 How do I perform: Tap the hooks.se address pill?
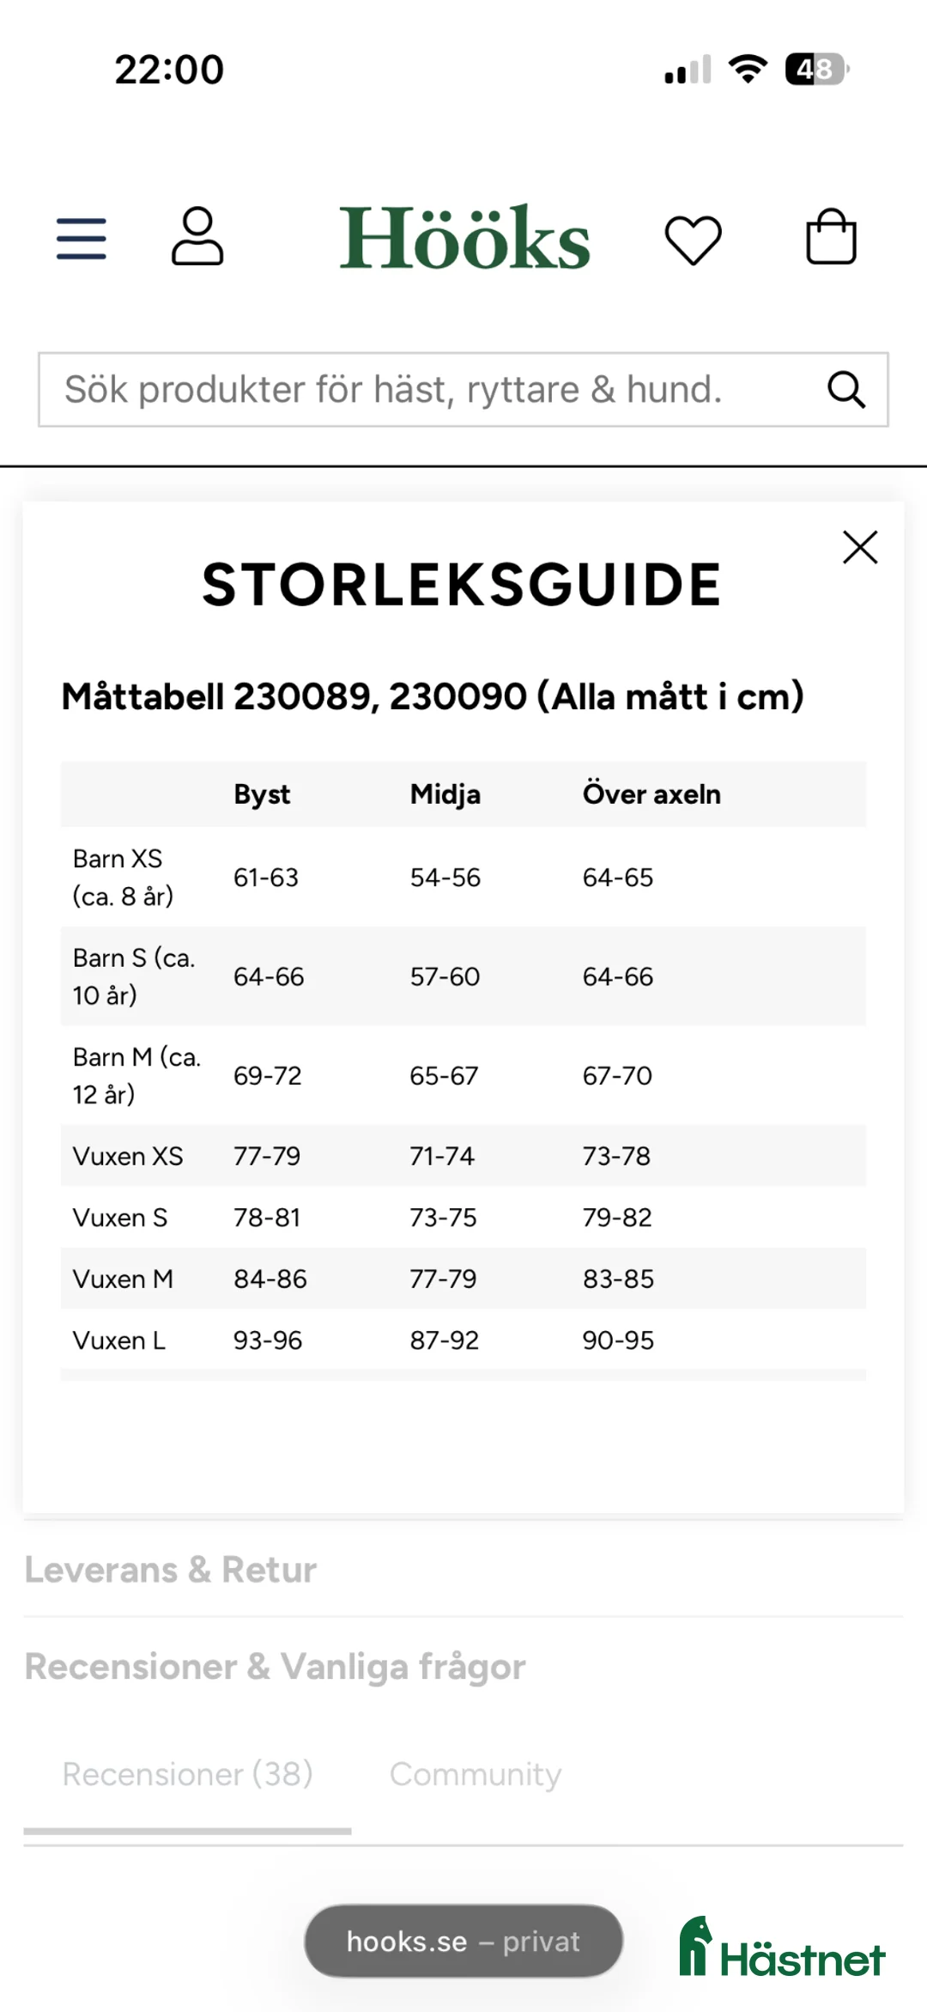463,1942
